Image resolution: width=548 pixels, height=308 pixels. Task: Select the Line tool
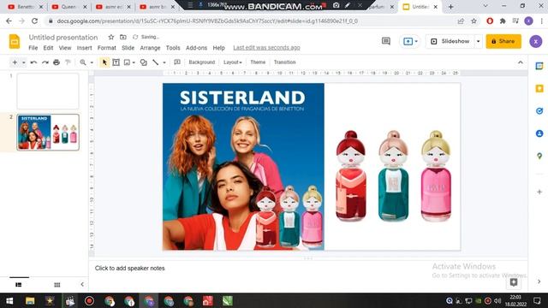coord(156,62)
